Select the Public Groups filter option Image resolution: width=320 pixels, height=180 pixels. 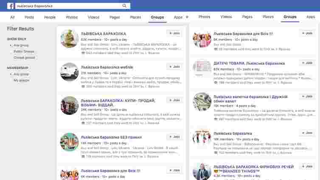coord(24,51)
